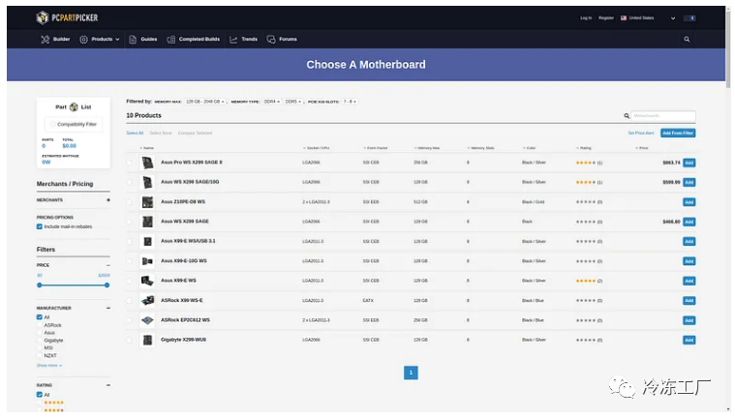This screenshot has height=419, width=735.
Task: Expand the Merchants section
Action: 108,200
